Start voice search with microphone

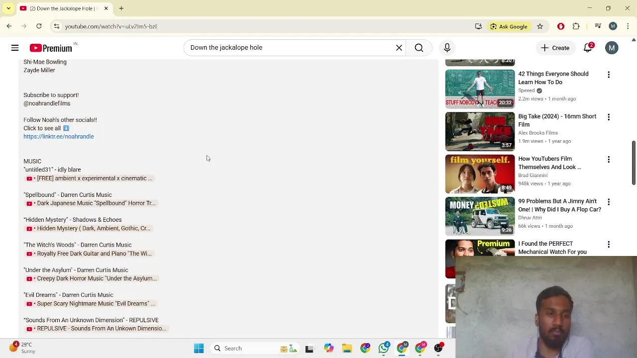447,48
